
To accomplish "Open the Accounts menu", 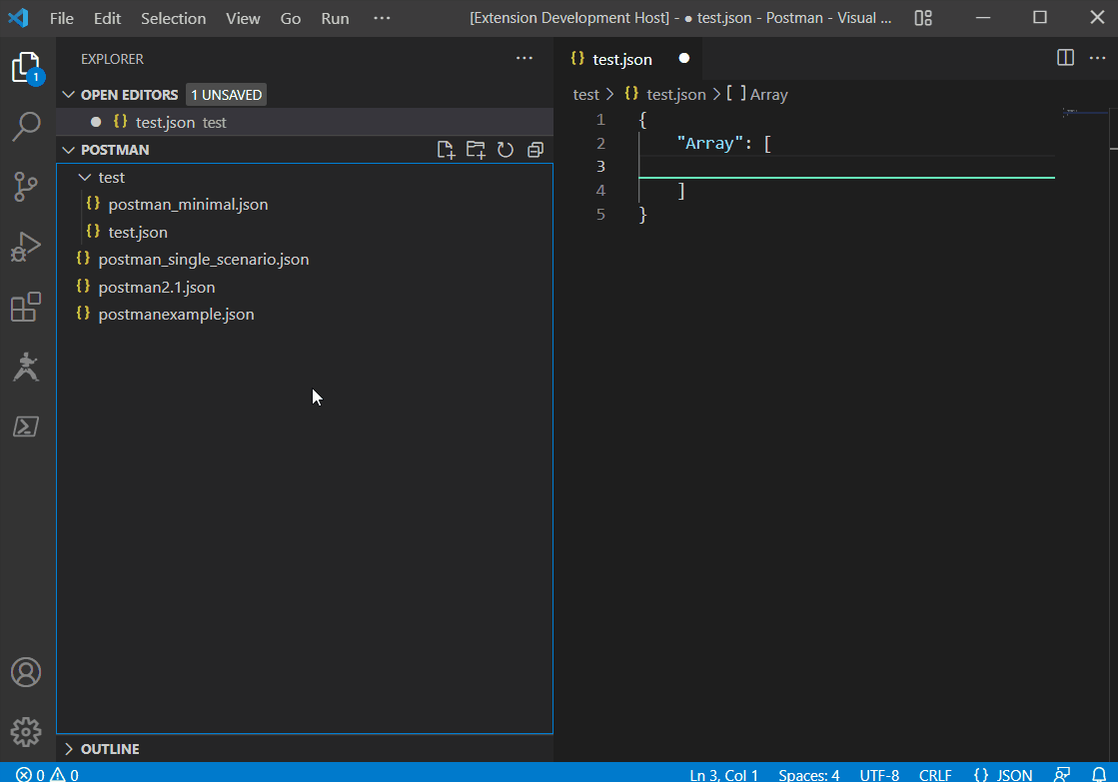I will [26, 672].
